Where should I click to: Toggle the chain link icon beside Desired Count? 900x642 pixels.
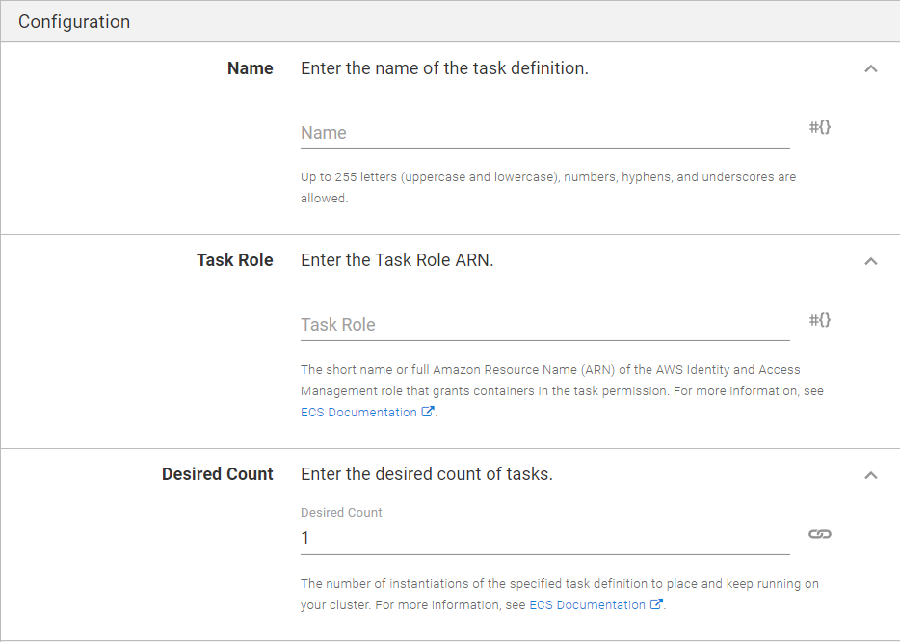820,535
